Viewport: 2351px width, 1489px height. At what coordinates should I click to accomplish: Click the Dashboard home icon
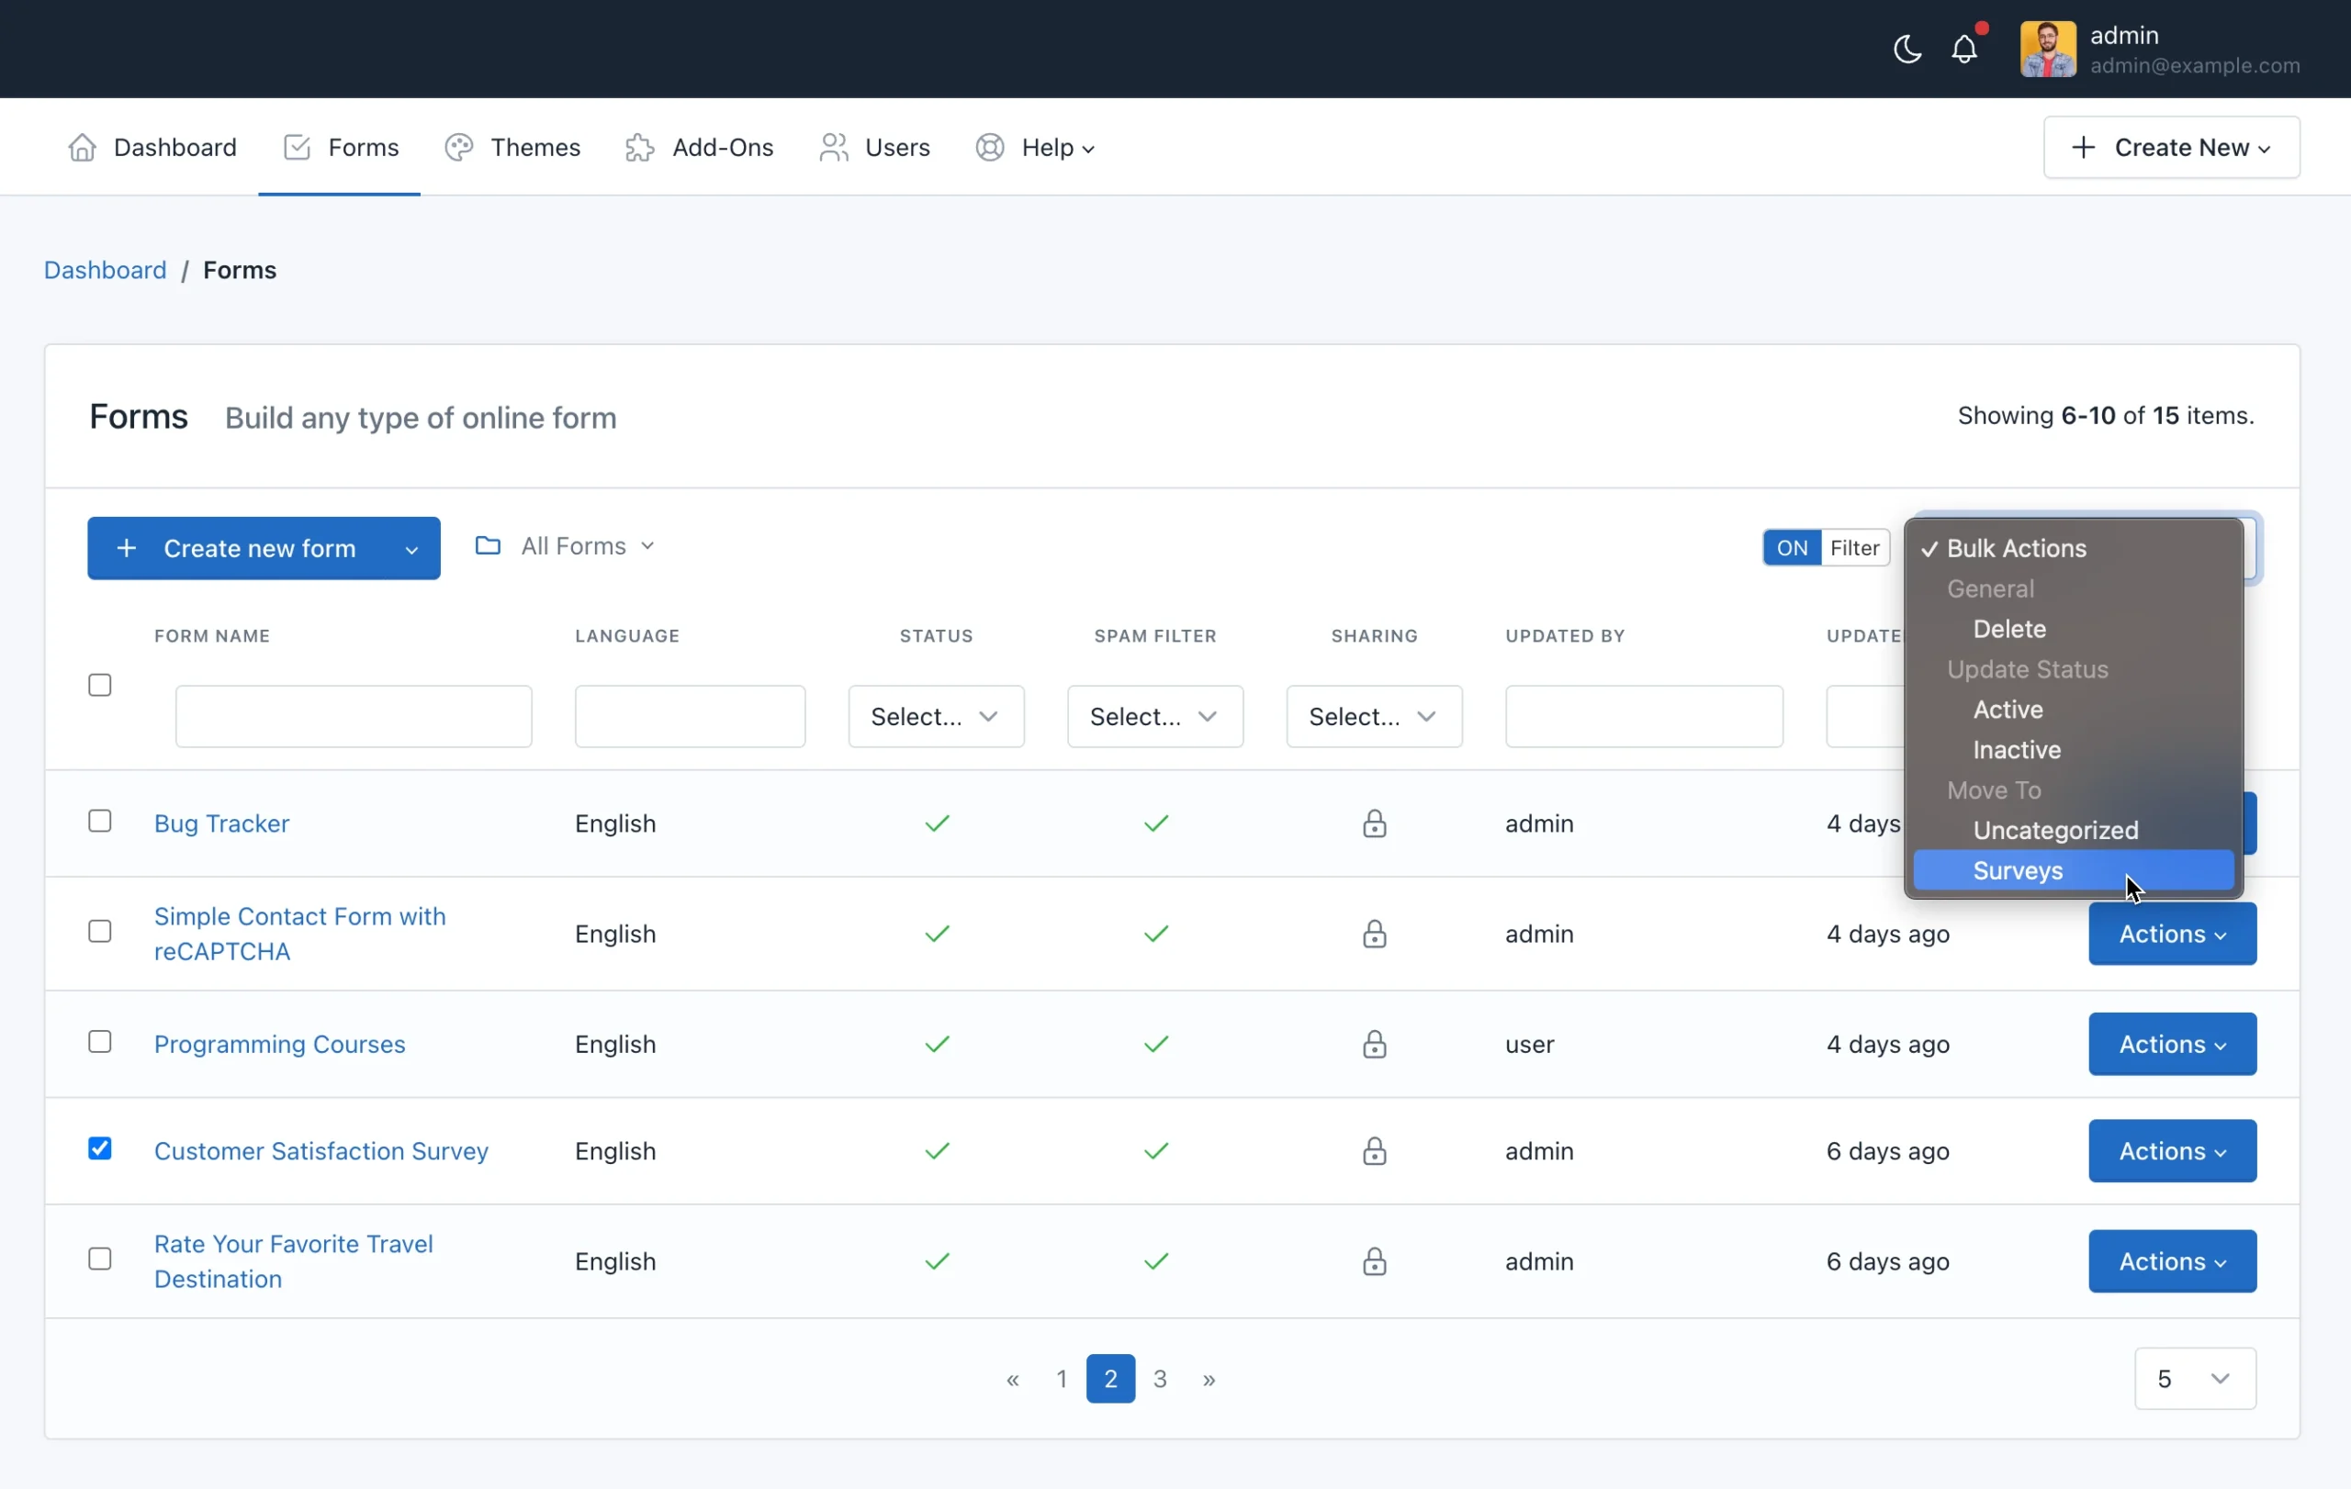tap(82, 147)
